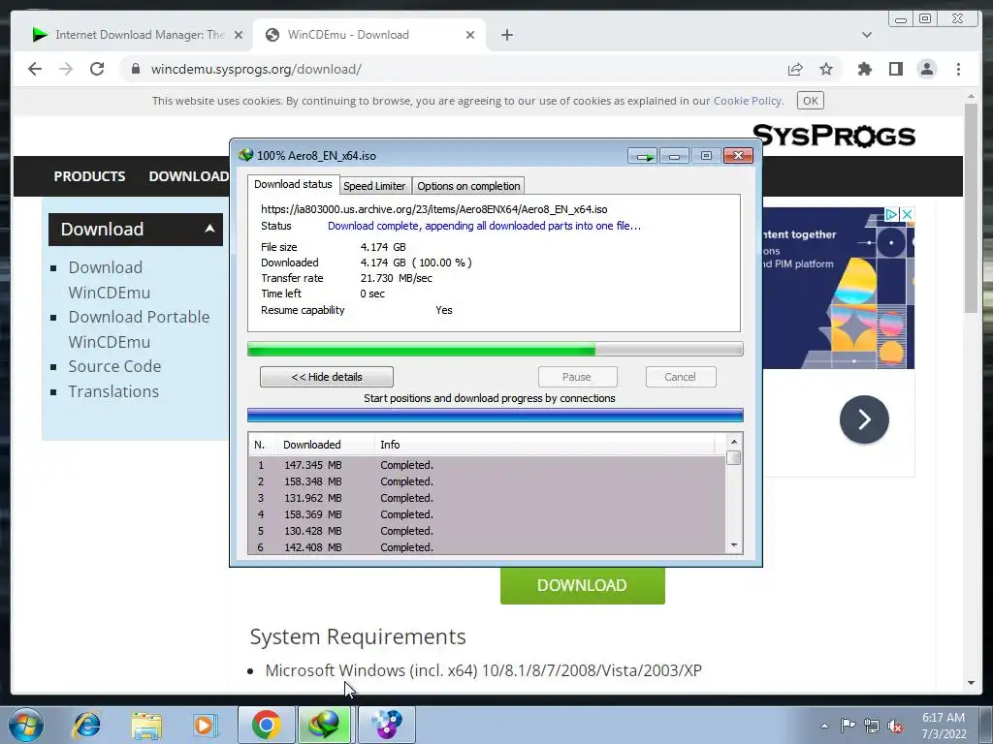
Task: Toggle Chrome side panel icon
Action: [895, 69]
